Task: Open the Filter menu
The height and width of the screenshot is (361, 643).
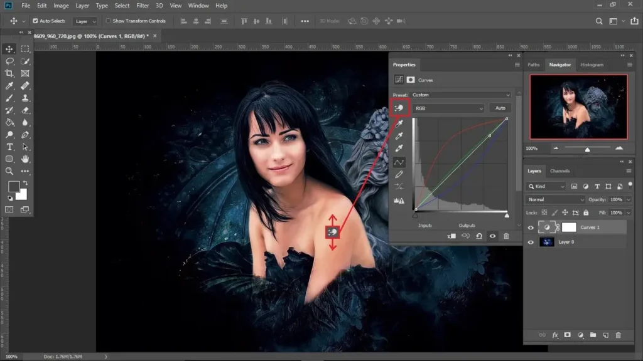Action: pos(143,6)
